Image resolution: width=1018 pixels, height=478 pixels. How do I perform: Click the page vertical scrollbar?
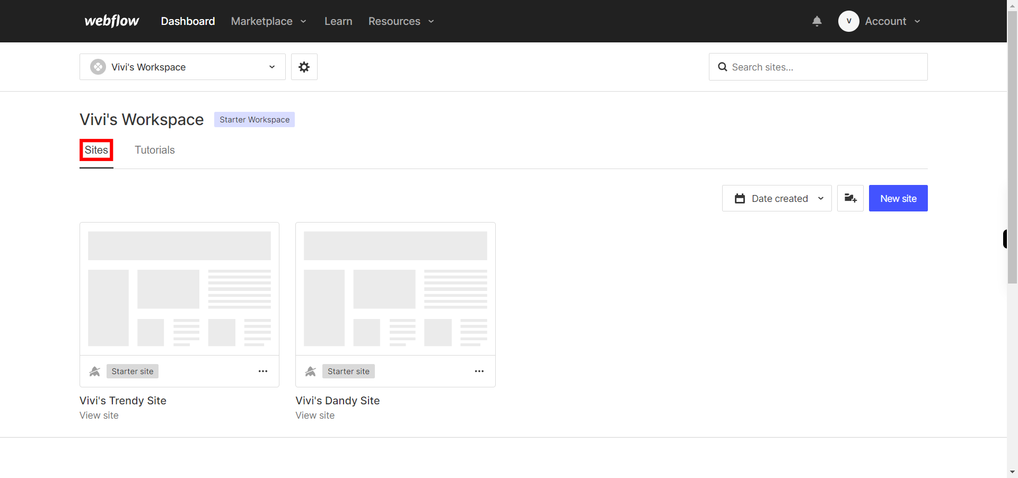[x=1013, y=147]
